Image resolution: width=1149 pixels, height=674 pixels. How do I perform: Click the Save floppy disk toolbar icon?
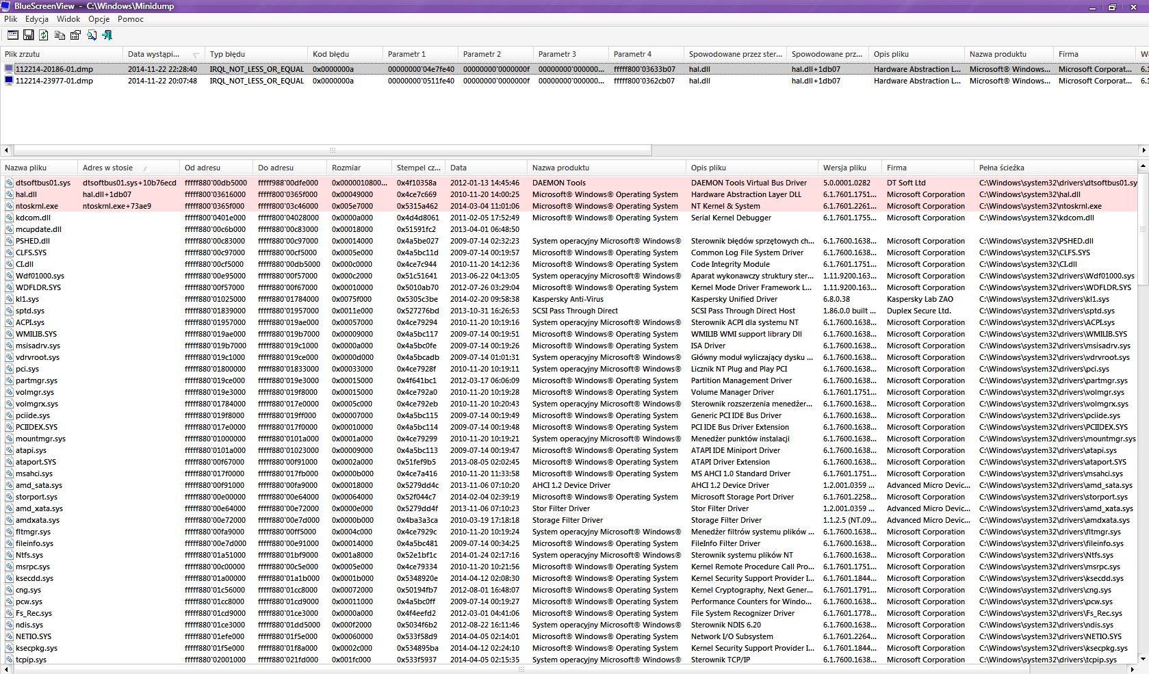[x=29, y=35]
